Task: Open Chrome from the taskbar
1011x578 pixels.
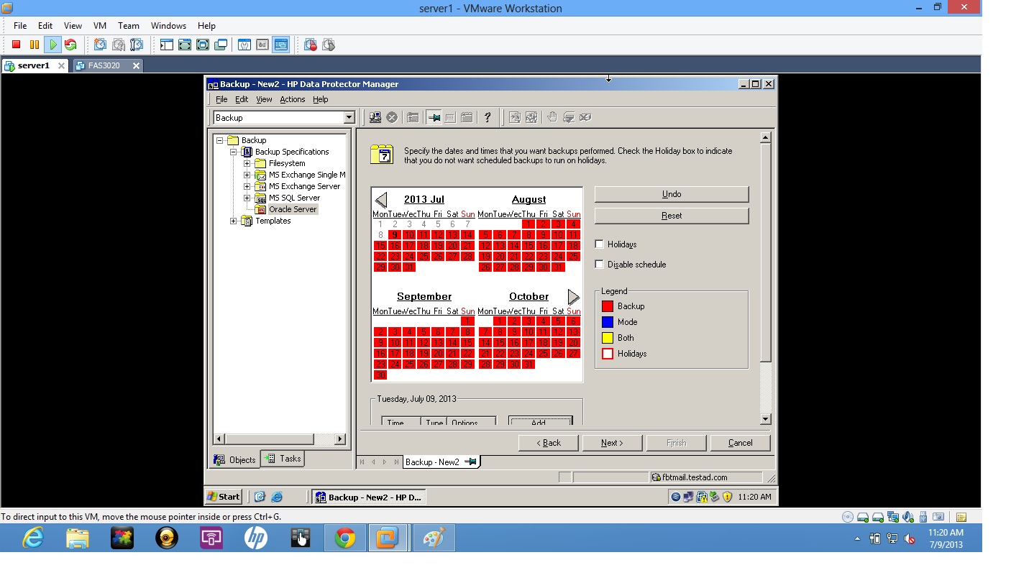Action: [x=344, y=537]
